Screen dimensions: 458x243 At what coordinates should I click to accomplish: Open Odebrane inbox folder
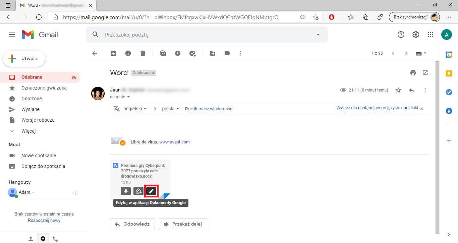point(40,77)
